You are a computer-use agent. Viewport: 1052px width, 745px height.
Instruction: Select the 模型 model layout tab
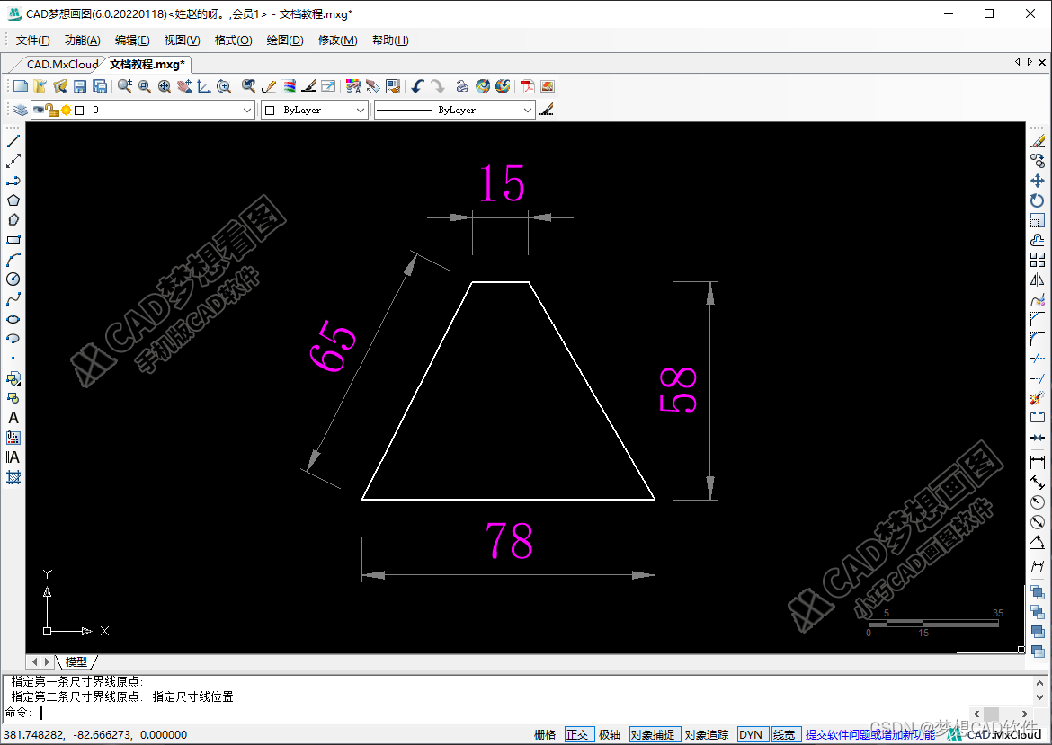pyautogui.click(x=76, y=661)
